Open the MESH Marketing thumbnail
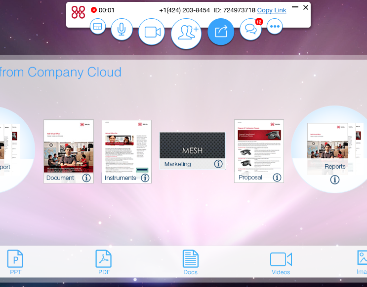This screenshot has height=287, width=367. 193,151
